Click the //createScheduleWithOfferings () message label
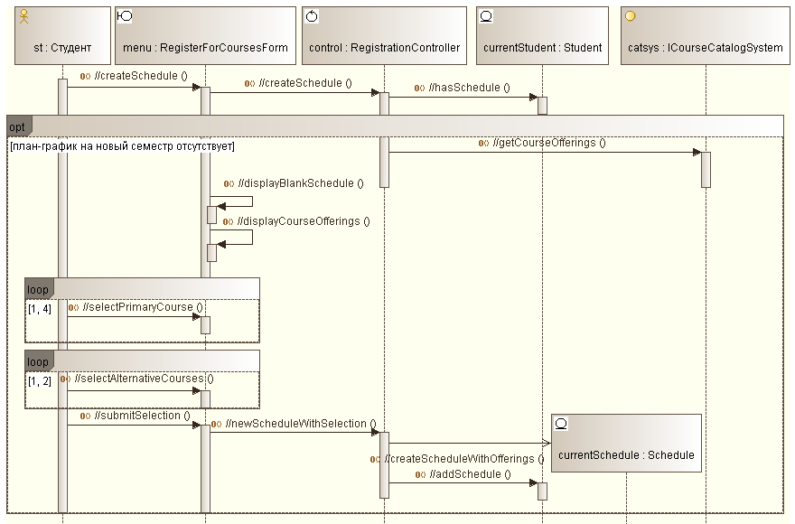 tap(464, 459)
